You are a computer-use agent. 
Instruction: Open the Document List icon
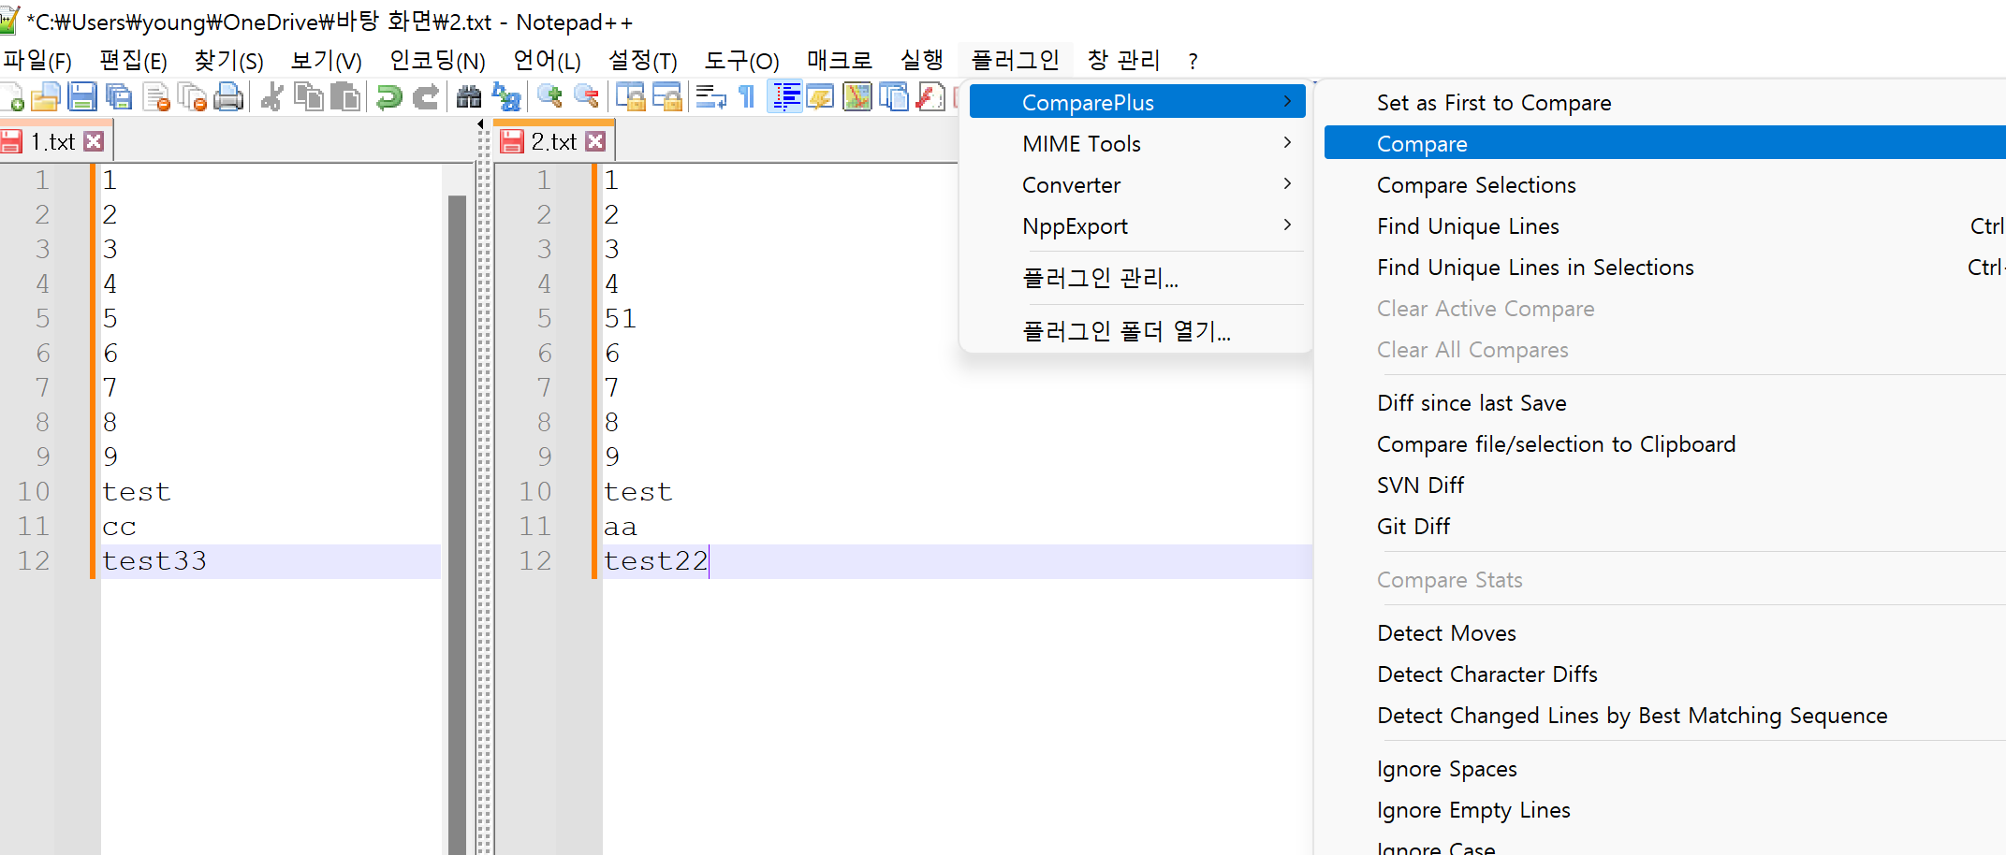pyautogui.click(x=894, y=97)
